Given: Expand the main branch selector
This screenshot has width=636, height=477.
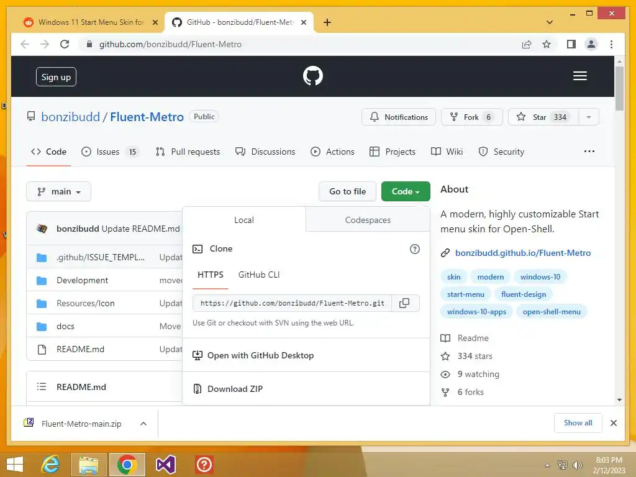Looking at the screenshot, I should (x=59, y=191).
